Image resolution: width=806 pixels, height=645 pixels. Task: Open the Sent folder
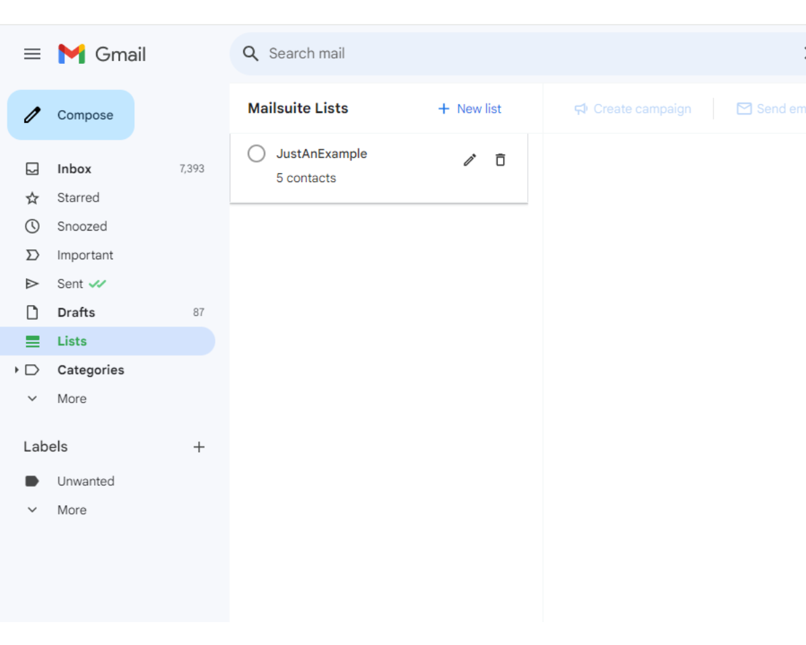[x=107, y=284]
